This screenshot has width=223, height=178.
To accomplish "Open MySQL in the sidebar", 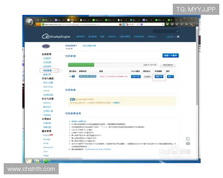I will (46, 135).
